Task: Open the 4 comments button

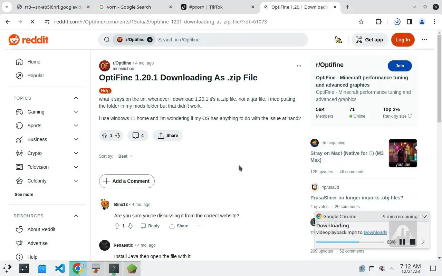Action: (x=138, y=136)
